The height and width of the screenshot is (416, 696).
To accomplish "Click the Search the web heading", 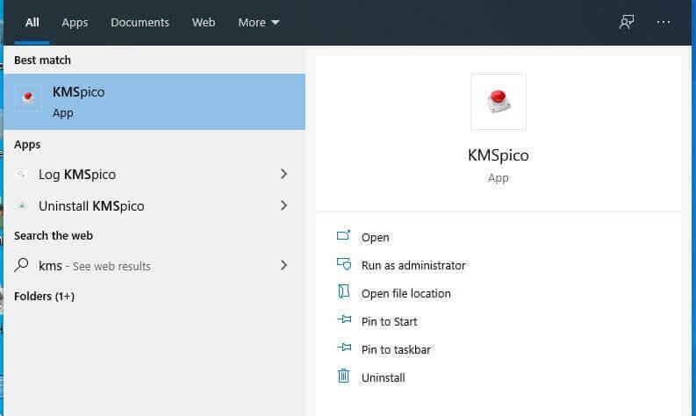I will click(x=54, y=236).
